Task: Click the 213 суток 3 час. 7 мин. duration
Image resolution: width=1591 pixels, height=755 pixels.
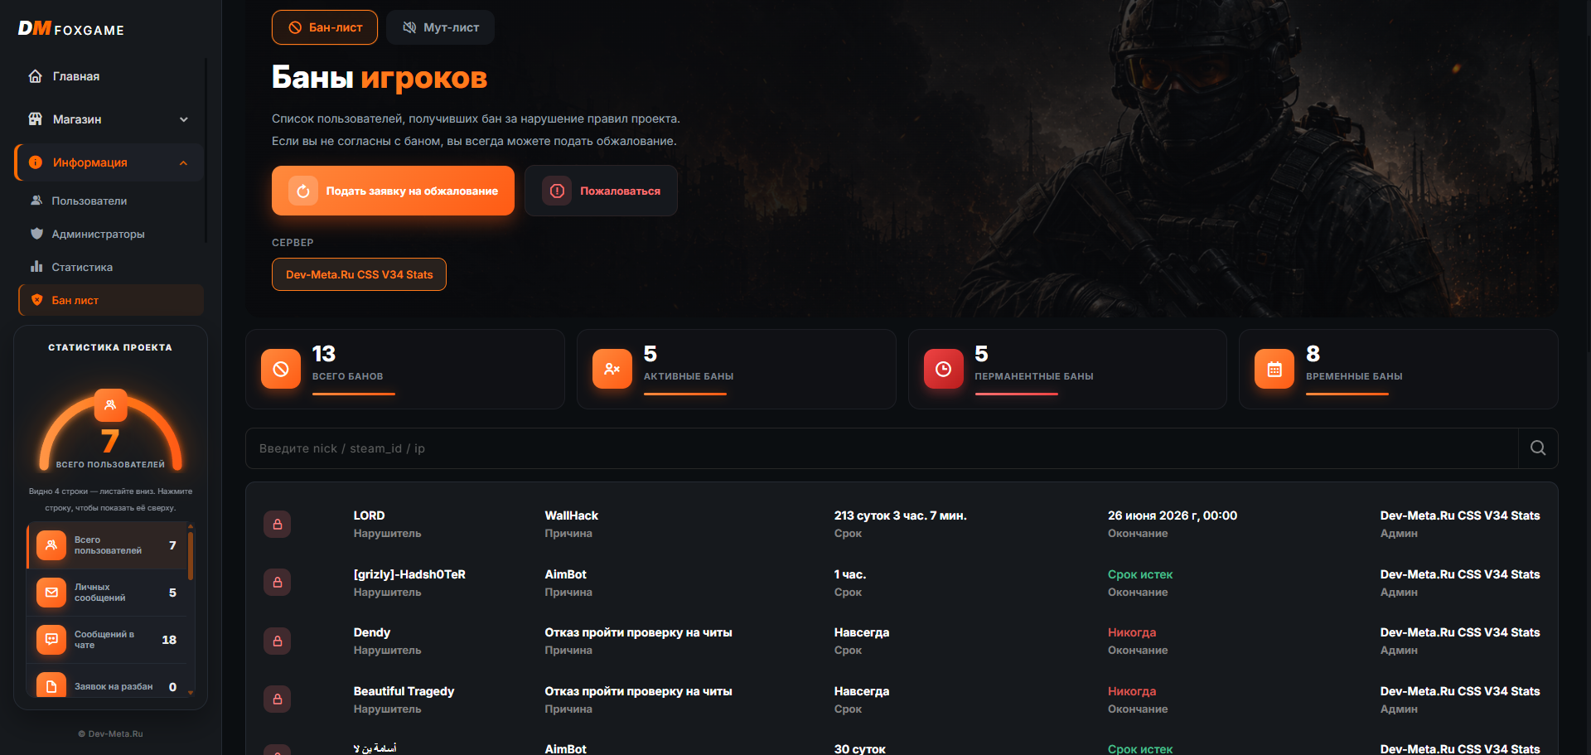Action: 900,515
